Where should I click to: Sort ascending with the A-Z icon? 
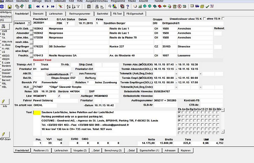69,7
